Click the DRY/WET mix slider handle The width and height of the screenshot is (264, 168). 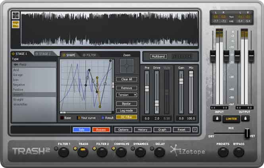pyautogui.click(x=247, y=133)
